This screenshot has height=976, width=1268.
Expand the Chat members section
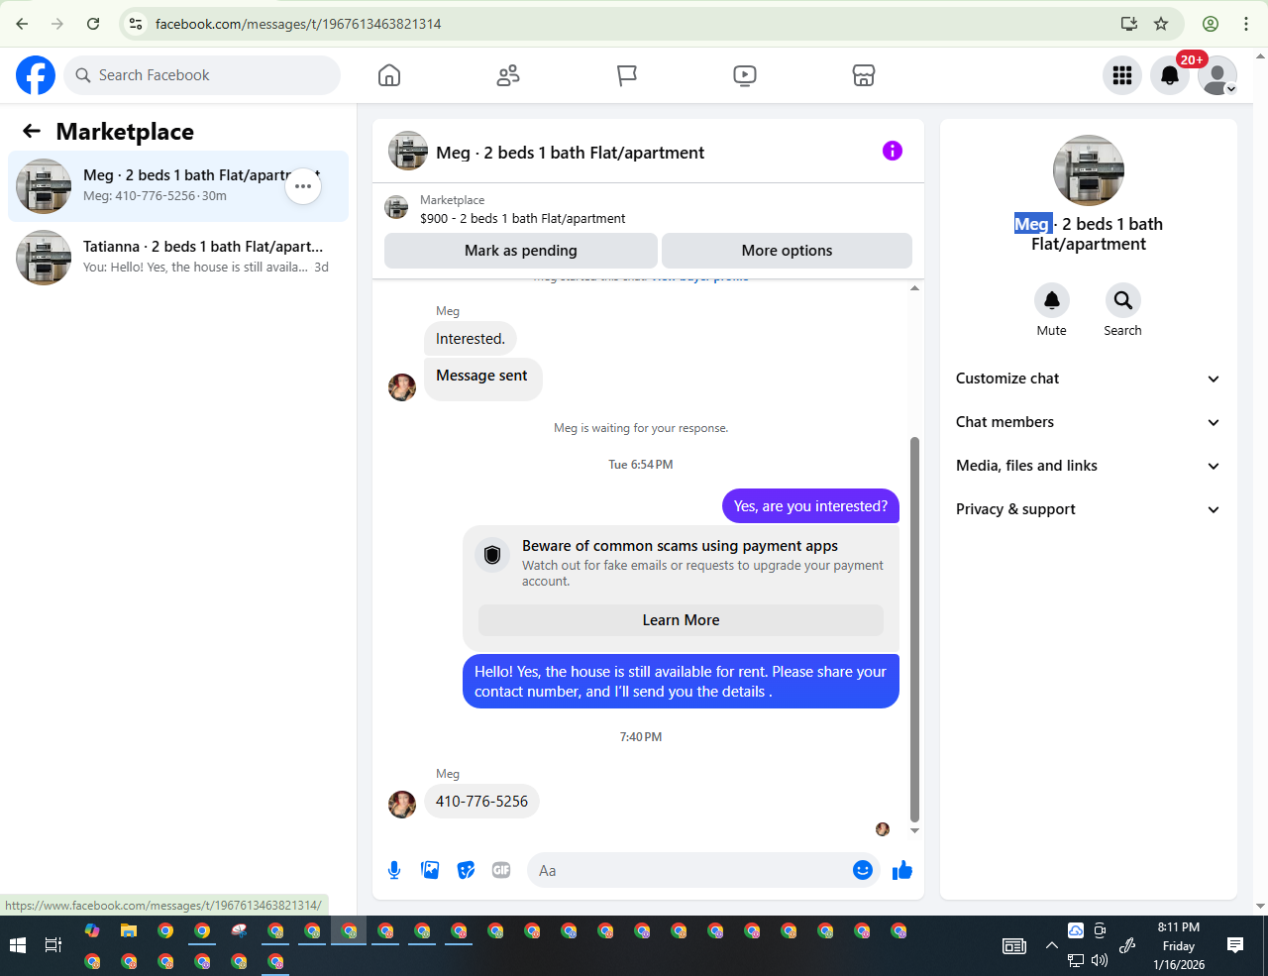click(x=1088, y=422)
